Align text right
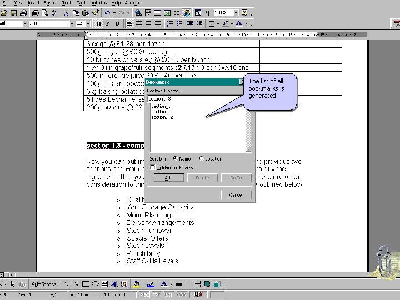400x300 pixels. coord(148,23)
